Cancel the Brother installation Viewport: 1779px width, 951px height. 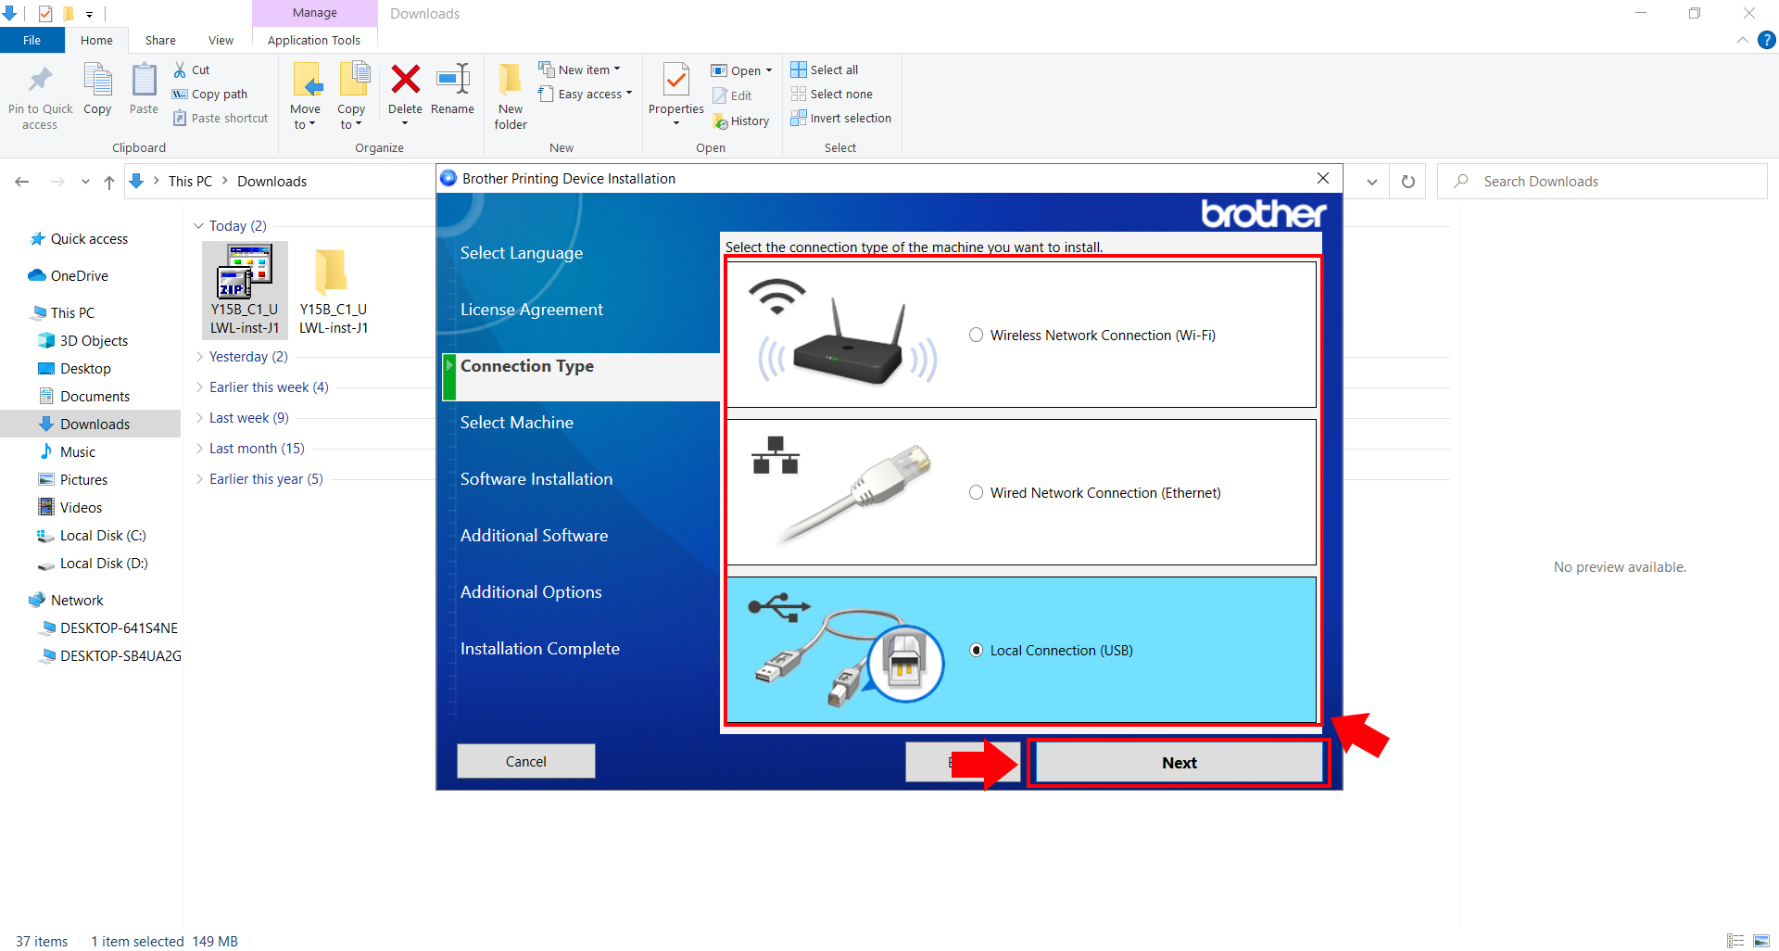click(525, 761)
